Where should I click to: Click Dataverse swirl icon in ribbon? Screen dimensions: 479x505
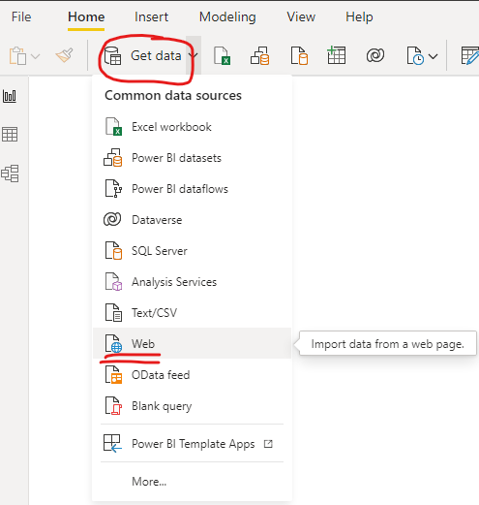pos(375,55)
